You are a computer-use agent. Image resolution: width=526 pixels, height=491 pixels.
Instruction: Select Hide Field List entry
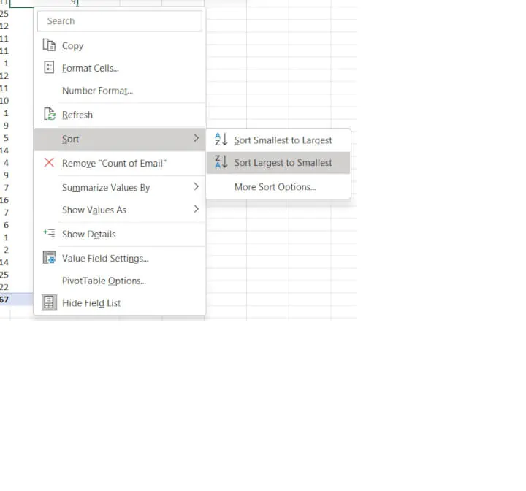coord(119,303)
